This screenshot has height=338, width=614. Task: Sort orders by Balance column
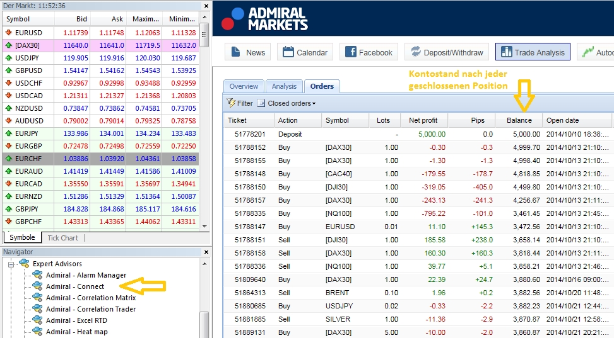519,120
